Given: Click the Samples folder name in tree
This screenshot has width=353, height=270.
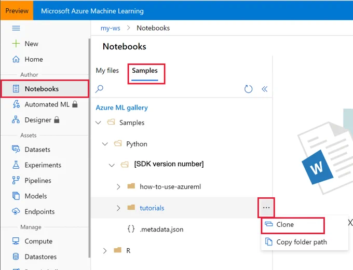Looking at the screenshot, I should (x=132, y=123).
